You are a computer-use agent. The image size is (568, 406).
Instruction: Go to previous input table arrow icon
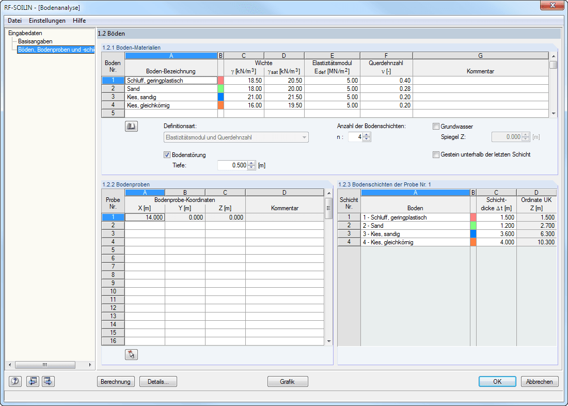click(x=33, y=381)
